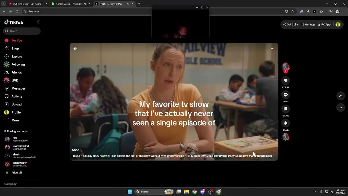The image size is (348, 196).
Task: Open the account avatar menu in TikTok header
Action: 338,24
